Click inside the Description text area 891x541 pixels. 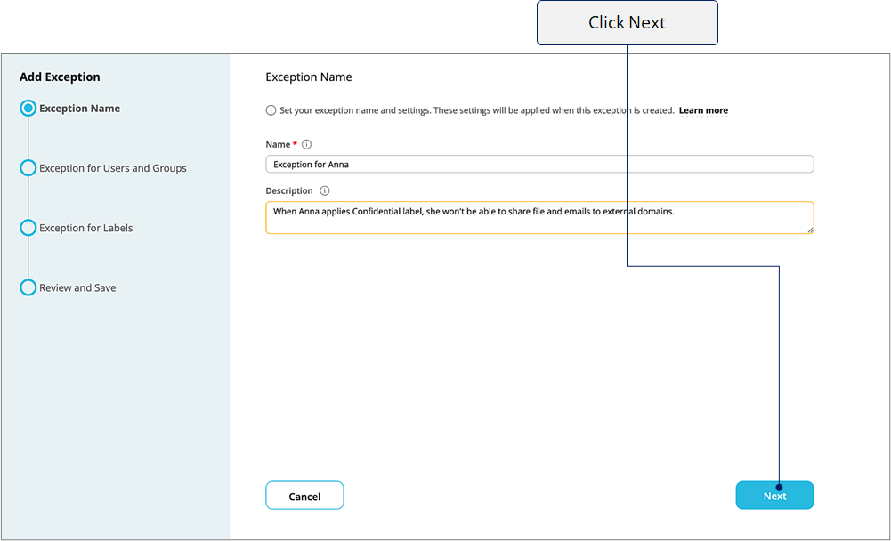pyautogui.click(x=539, y=218)
